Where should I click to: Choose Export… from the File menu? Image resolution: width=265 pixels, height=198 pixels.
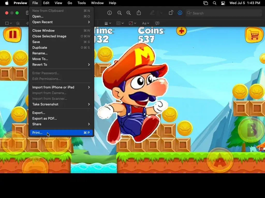(61, 113)
